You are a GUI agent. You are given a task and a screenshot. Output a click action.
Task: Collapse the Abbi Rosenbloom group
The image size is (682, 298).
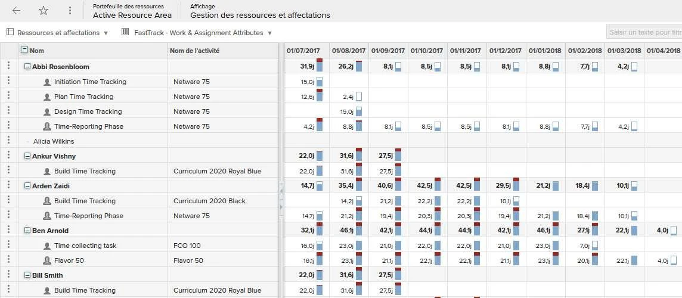click(x=27, y=67)
